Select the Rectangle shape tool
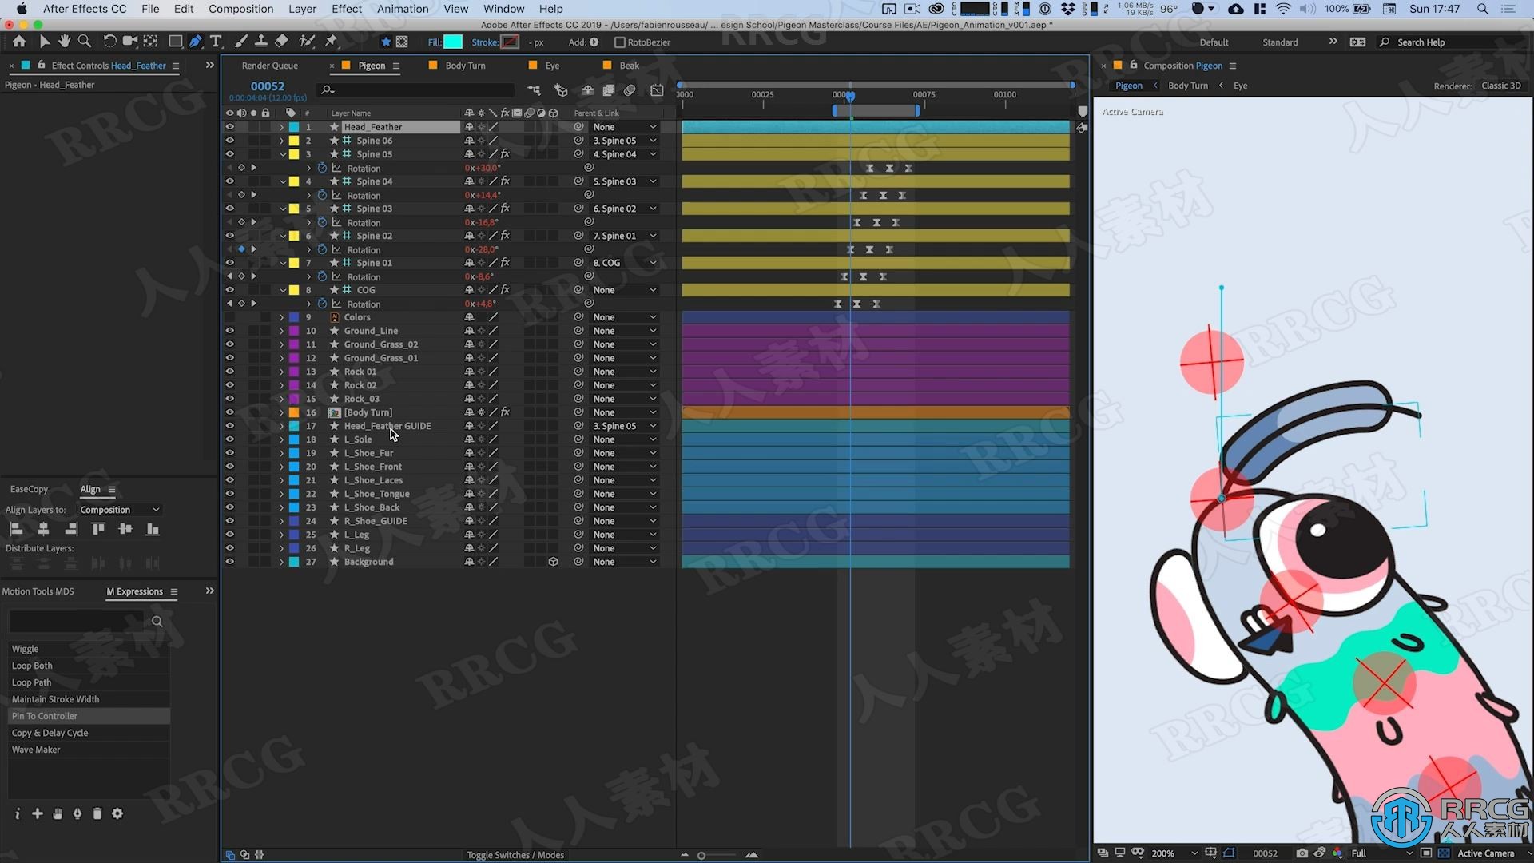Viewport: 1534px width, 863px height. coord(175,42)
